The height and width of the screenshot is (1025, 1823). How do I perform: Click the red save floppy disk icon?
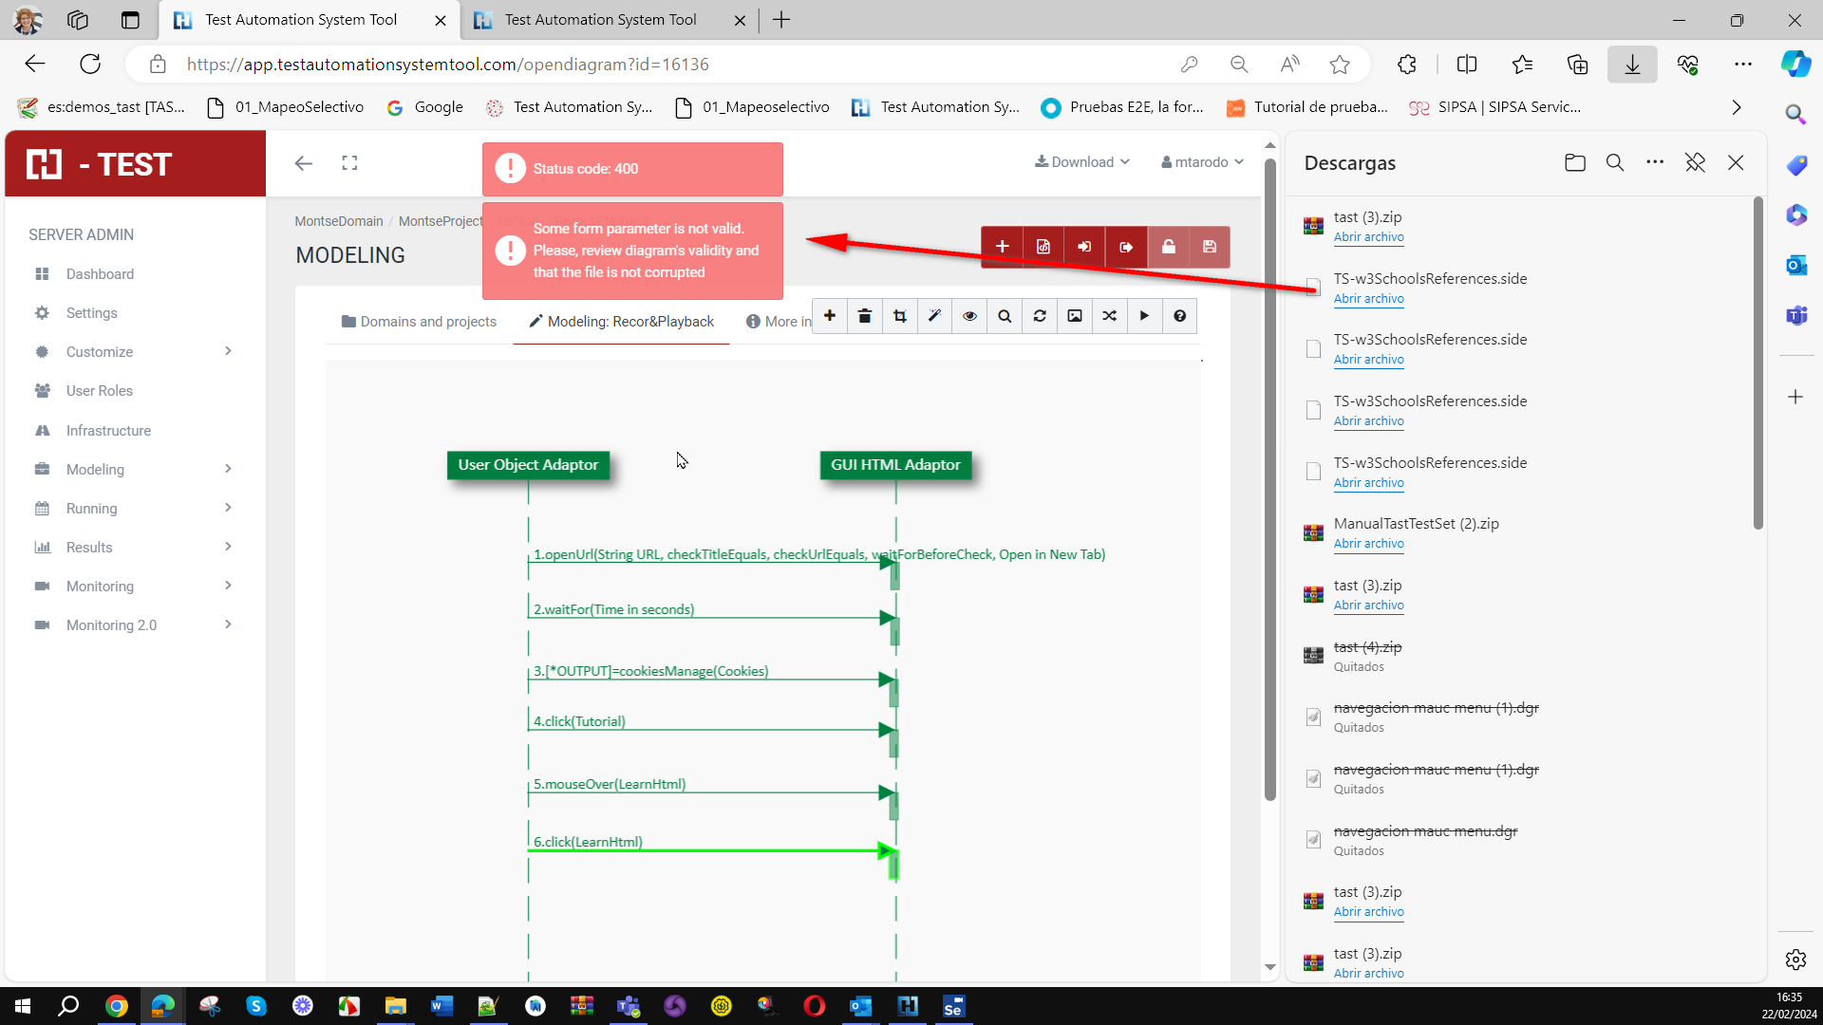(x=1209, y=247)
